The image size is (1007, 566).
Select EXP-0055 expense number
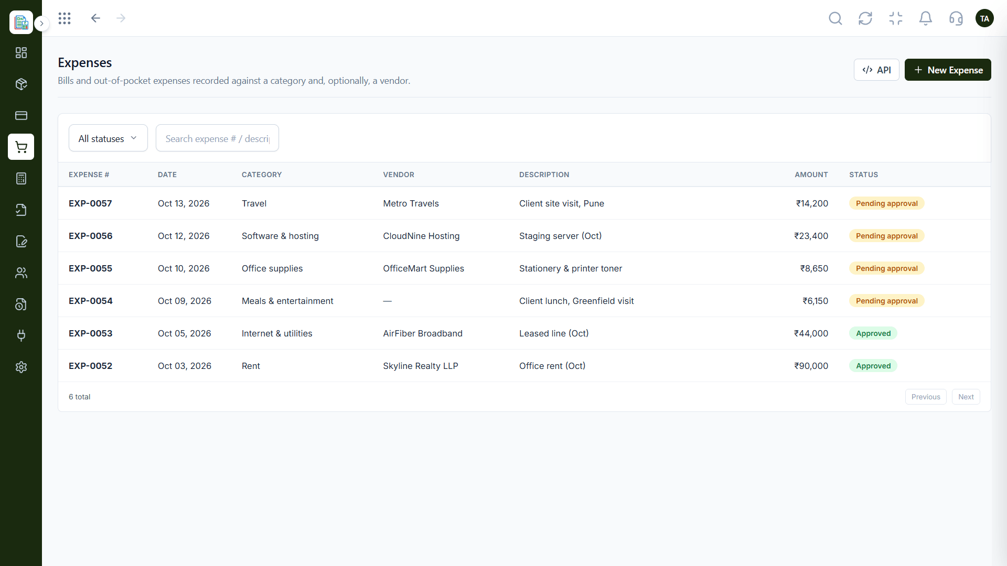point(90,268)
